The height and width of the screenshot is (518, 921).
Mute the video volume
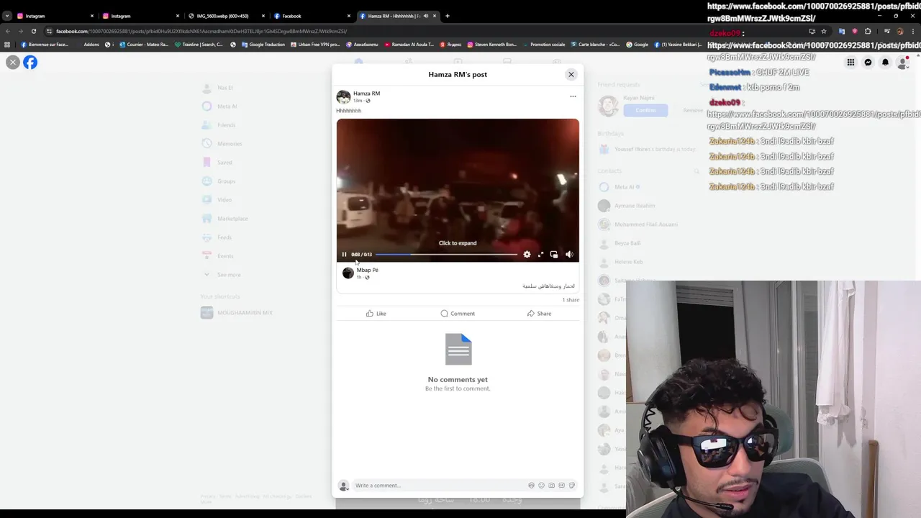(x=569, y=254)
